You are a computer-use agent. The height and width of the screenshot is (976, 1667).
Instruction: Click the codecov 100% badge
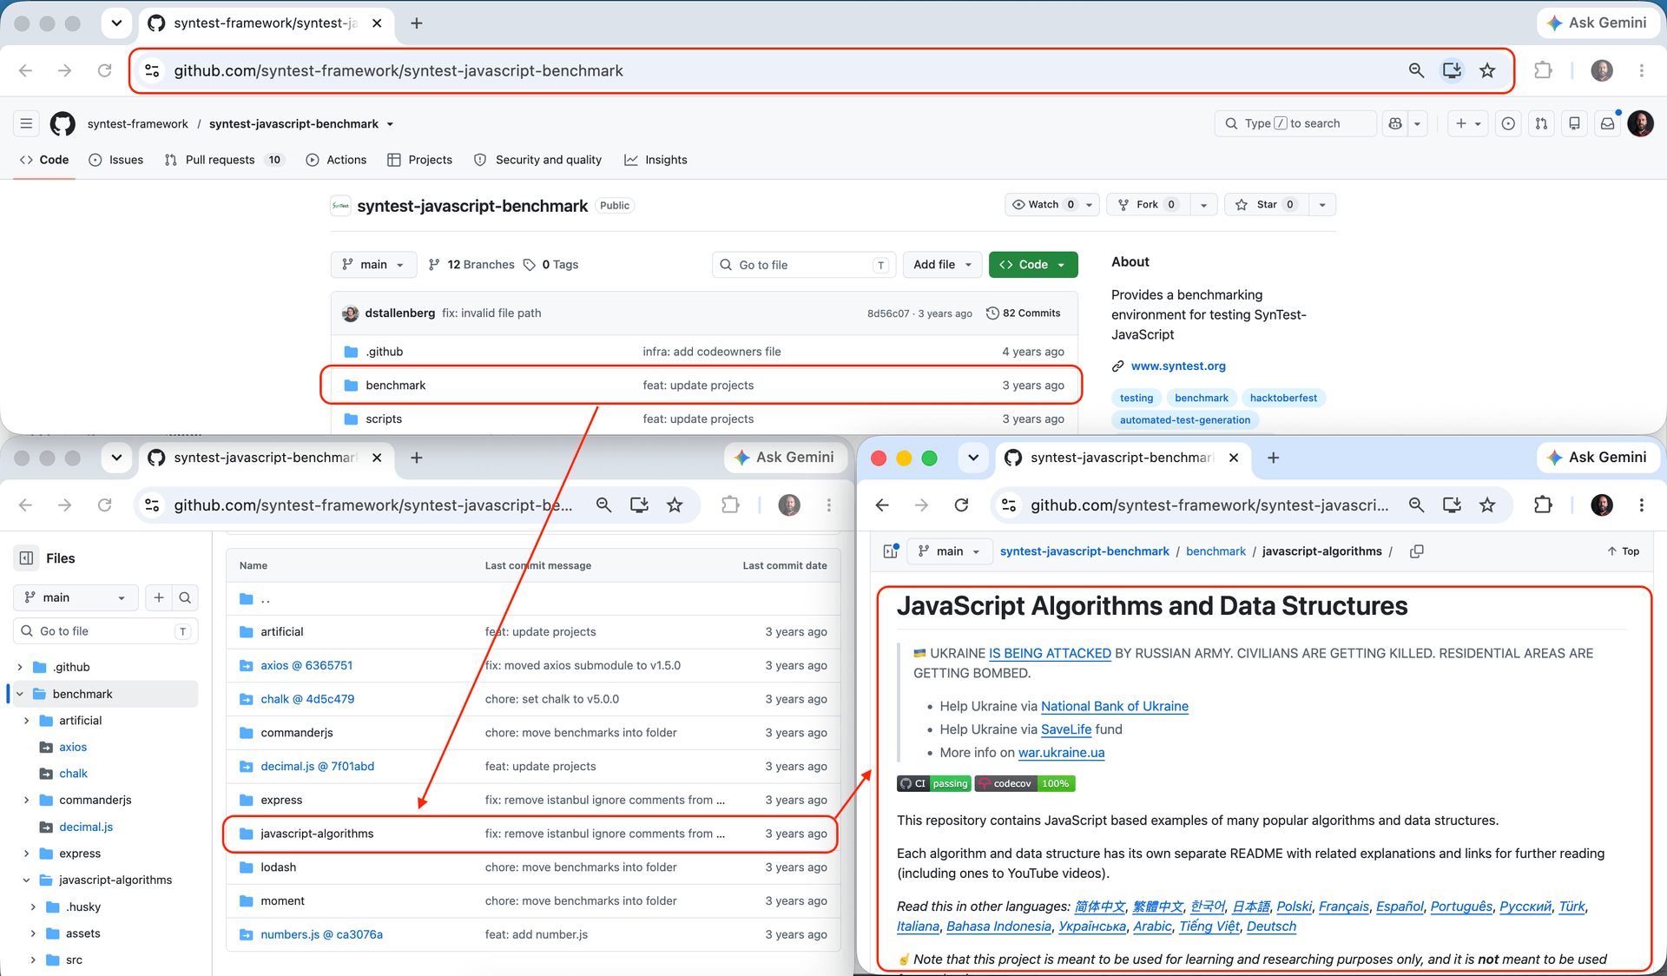click(x=1025, y=783)
